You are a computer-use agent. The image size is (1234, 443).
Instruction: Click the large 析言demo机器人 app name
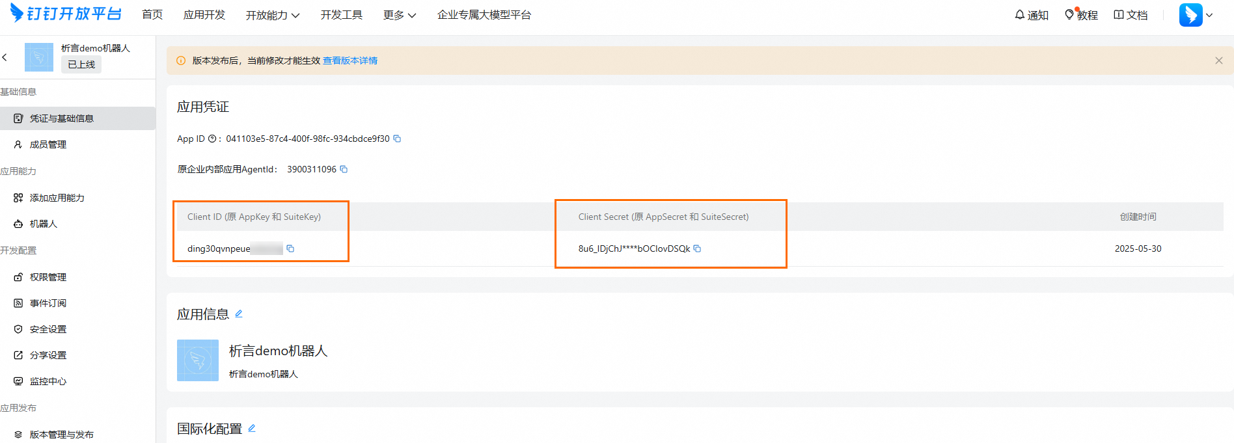click(x=279, y=351)
